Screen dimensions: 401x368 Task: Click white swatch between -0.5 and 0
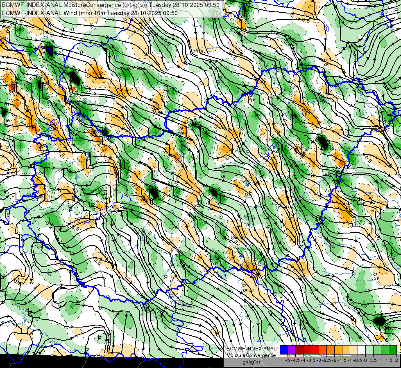pyautogui.click(x=362, y=350)
